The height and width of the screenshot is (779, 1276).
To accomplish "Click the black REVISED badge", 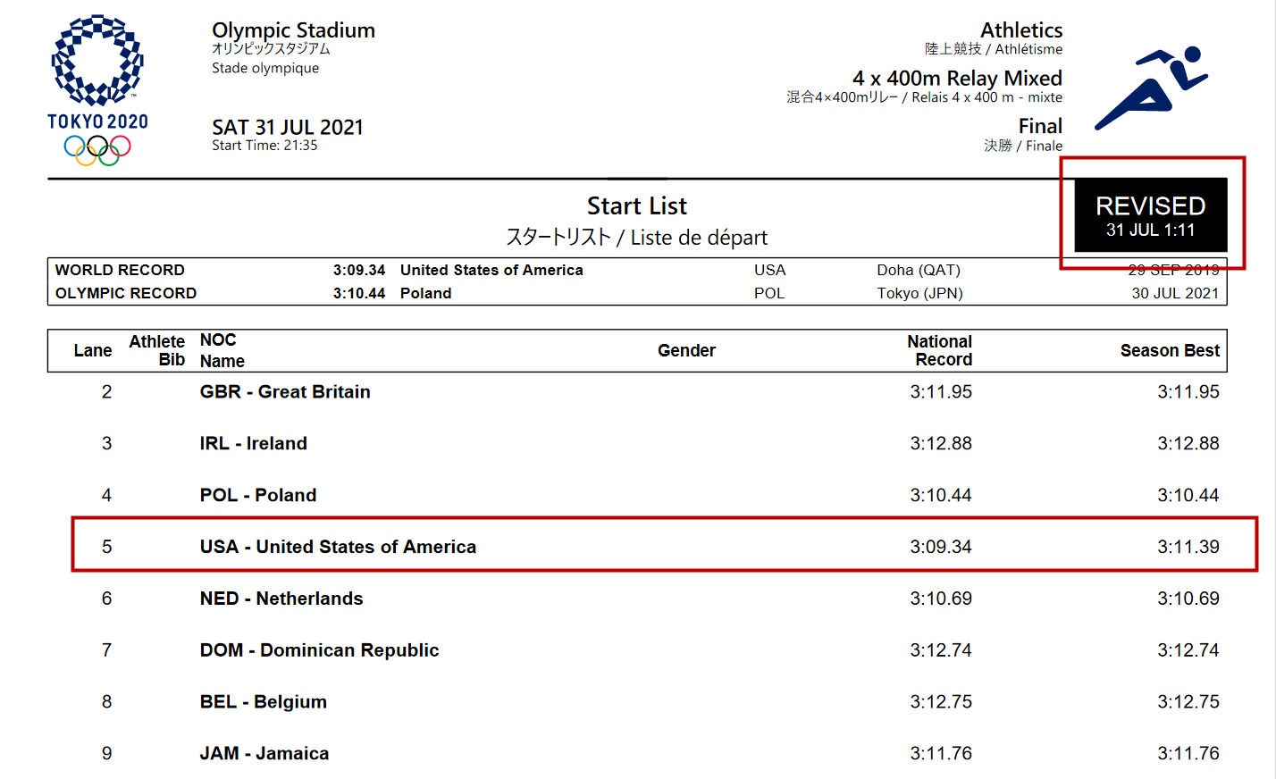I will tap(1150, 215).
